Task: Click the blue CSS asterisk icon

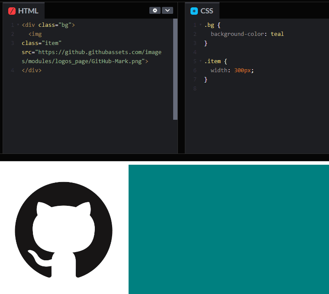Action: (x=194, y=11)
